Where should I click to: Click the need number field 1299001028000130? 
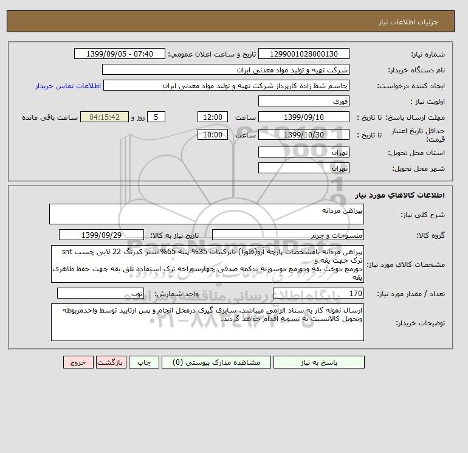(x=303, y=54)
